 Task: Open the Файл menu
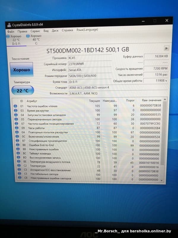click(11, 32)
